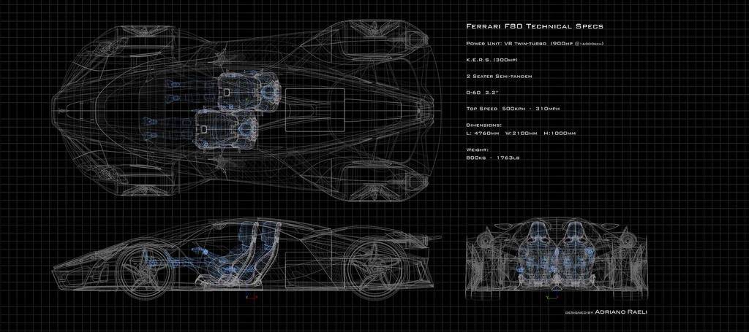The width and height of the screenshot is (749, 332).
Task: Click the 'Adriano Raeli' designer credit
Action: 622,312
